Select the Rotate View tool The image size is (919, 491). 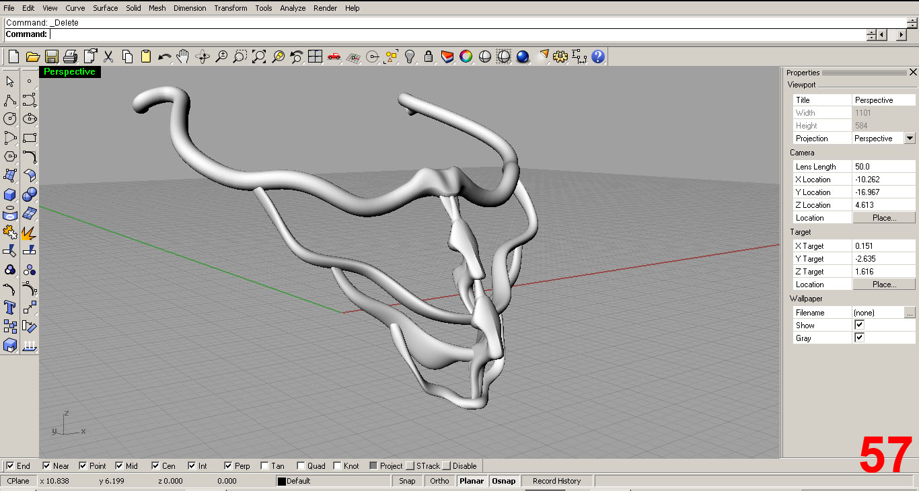pyautogui.click(x=203, y=57)
